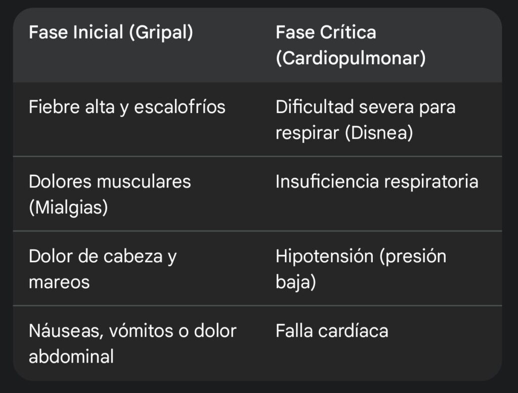This screenshot has width=518, height=393.
Task: Click the word 'Gripal' in the header
Action: (161, 32)
